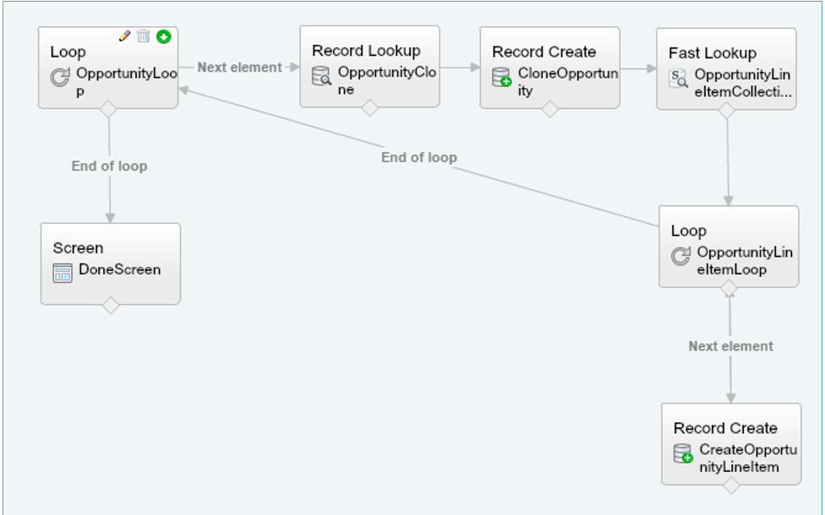The image size is (825, 515).
Task: Select the 'Next element' connector to Record Lookup
Action: 239,68
